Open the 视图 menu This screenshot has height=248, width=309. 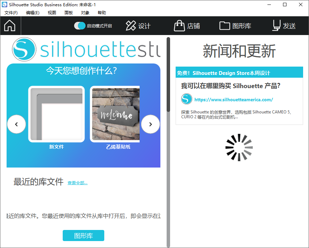(52, 12)
